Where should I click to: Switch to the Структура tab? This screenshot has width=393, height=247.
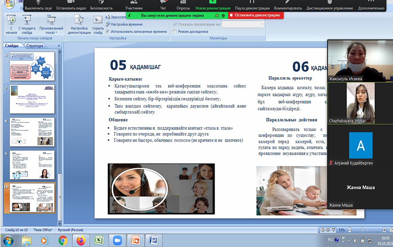point(35,46)
